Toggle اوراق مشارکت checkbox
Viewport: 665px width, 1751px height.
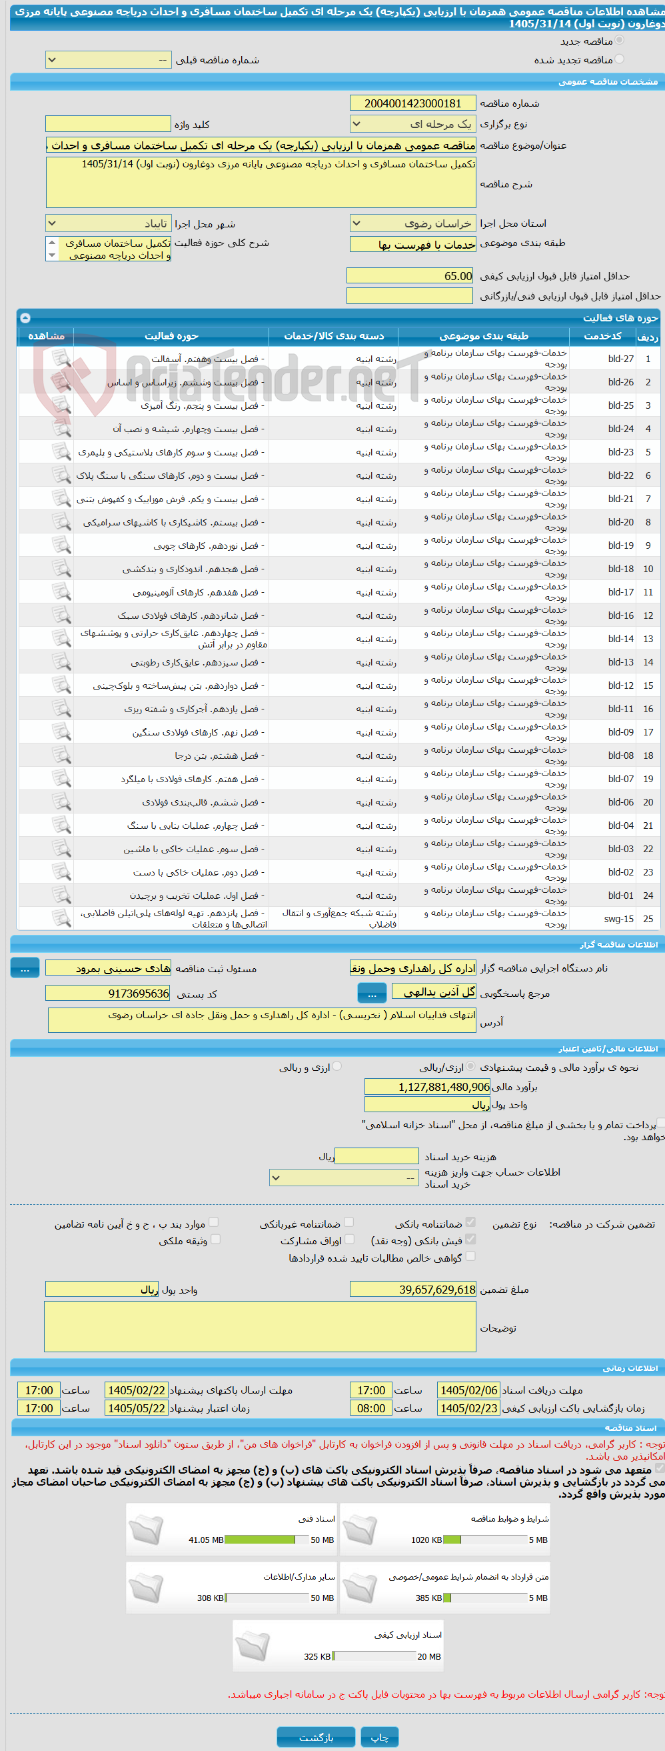pyautogui.click(x=349, y=1239)
